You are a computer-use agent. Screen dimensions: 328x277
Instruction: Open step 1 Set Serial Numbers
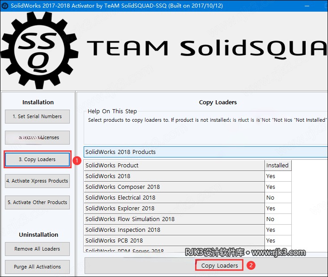(37, 116)
